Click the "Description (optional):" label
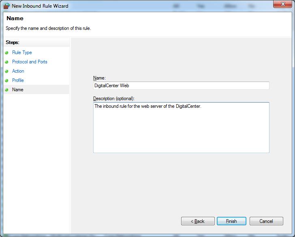295x237 pixels. click(113, 99)
